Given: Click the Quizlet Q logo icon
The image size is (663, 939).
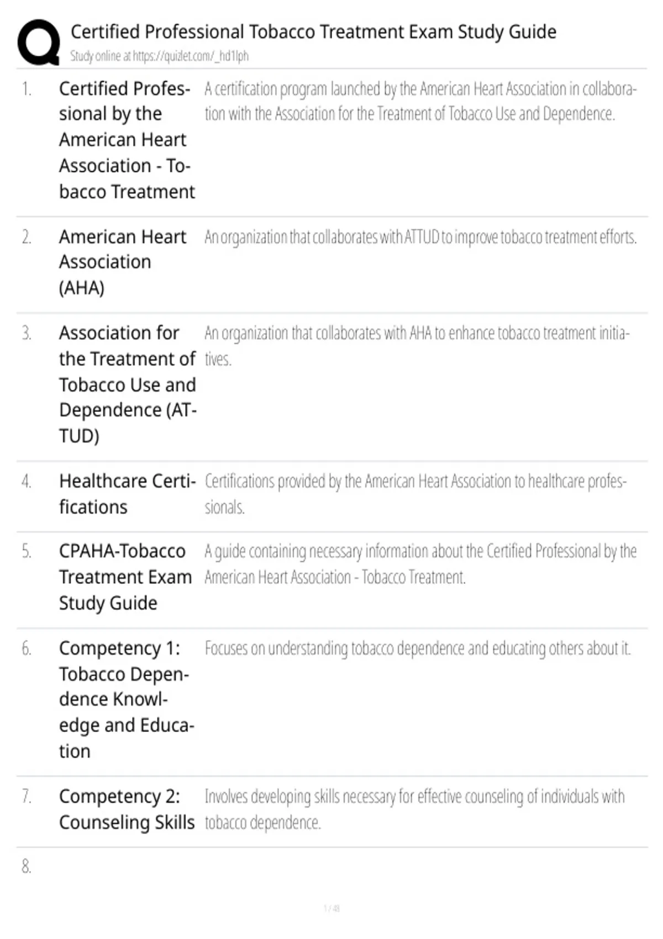Looking at the screenshot, I should [x=39, y=43].
